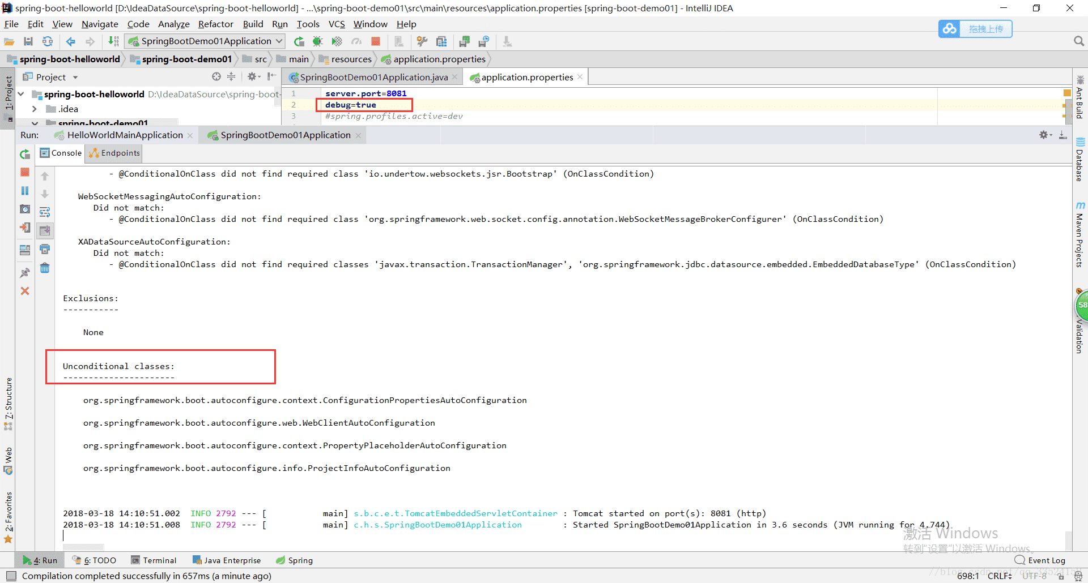1088x583 pixels.
Task: Clear the console with the trash icon
Action: [45, 268]
